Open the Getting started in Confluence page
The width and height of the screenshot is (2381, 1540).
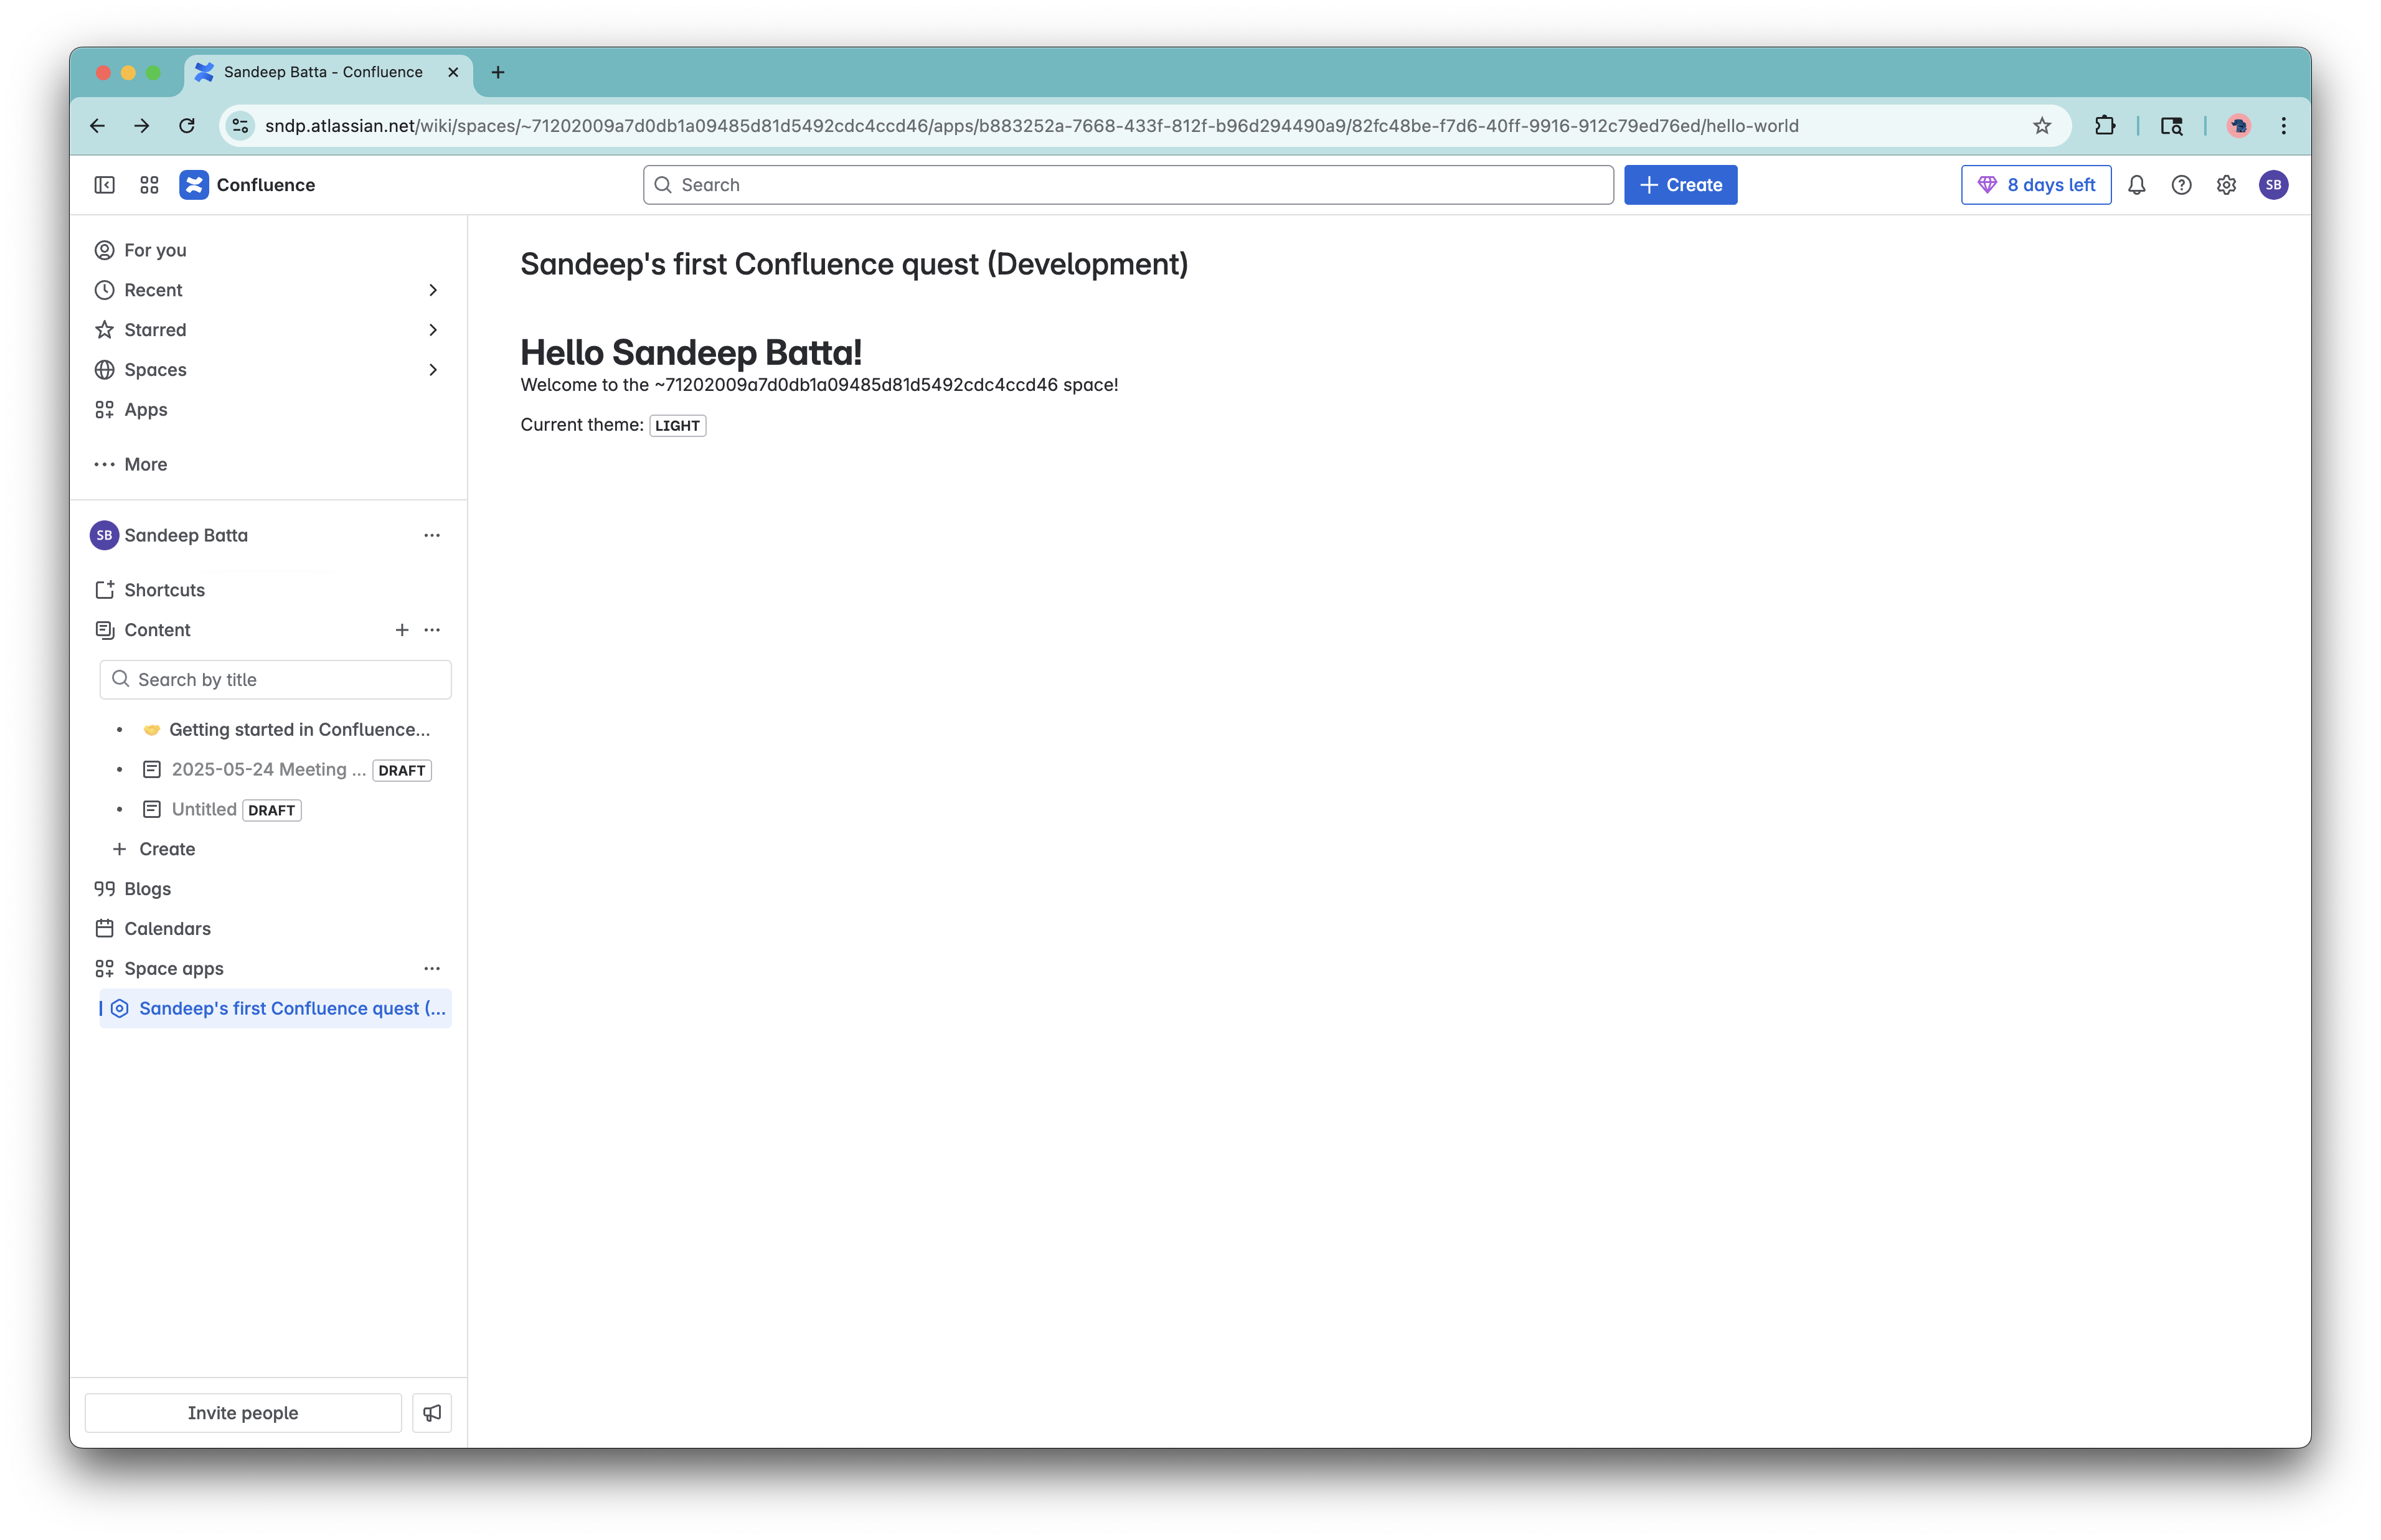[298, 730]
